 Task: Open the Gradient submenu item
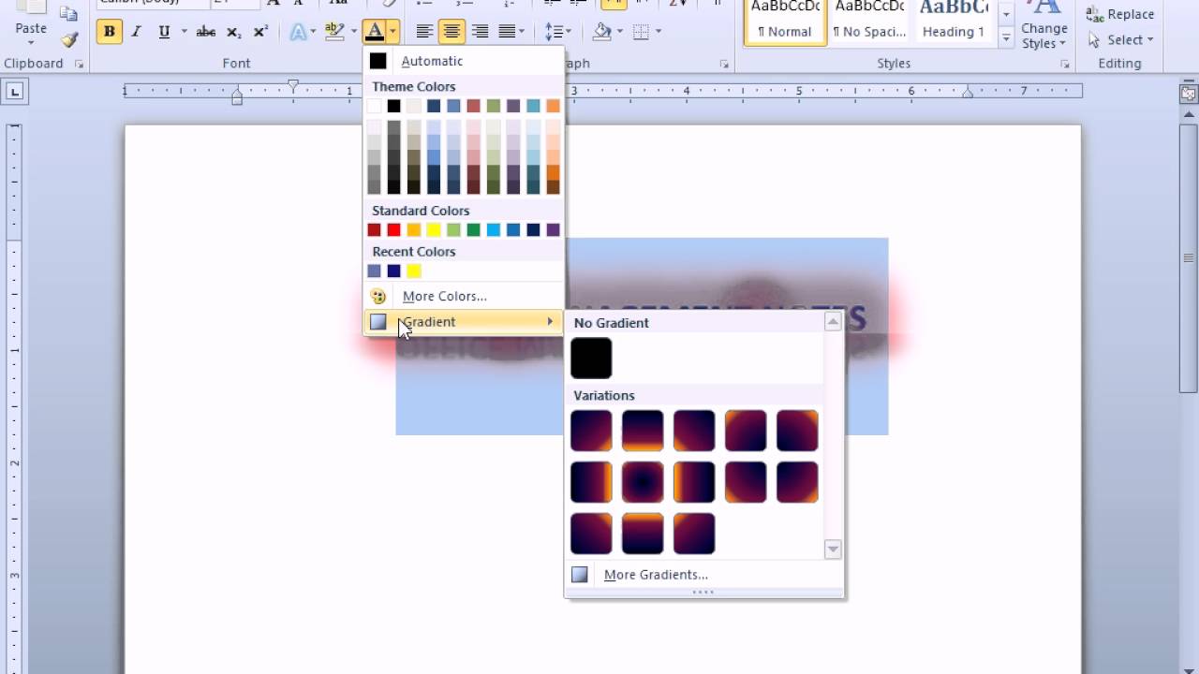coord(464,322)
